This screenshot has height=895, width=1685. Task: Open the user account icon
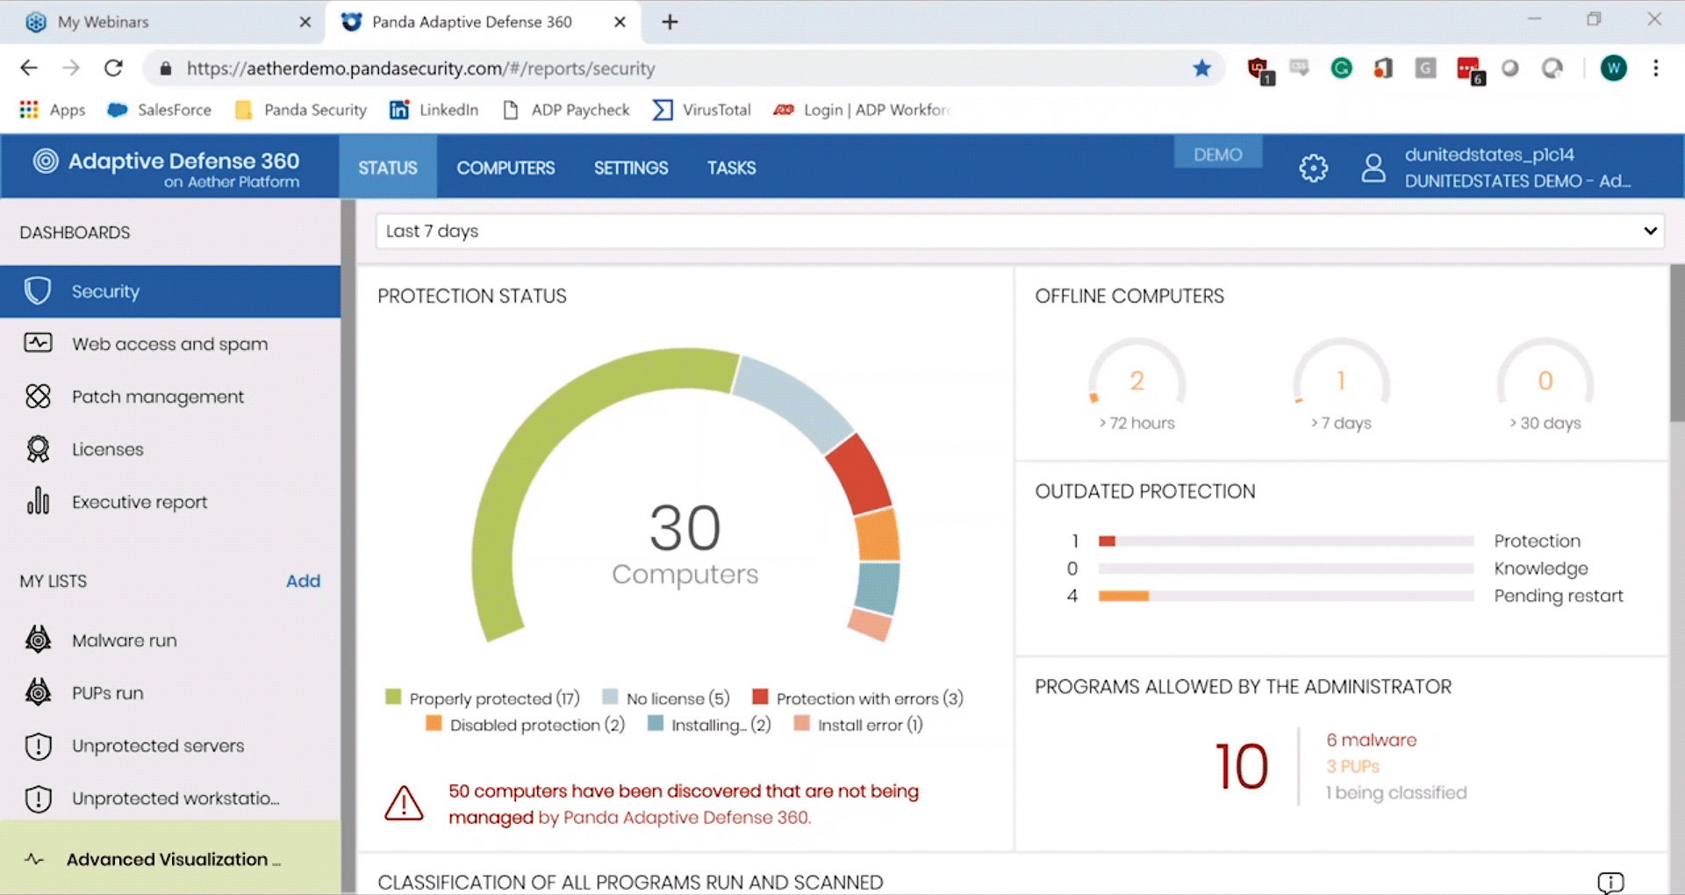tap(1373, 168)
